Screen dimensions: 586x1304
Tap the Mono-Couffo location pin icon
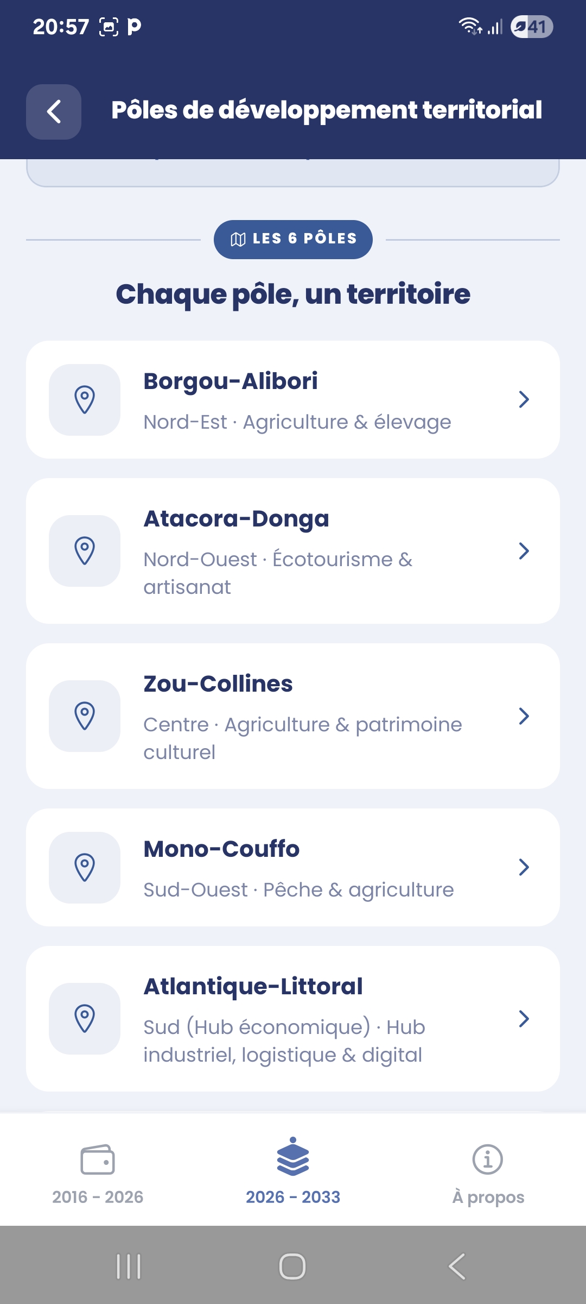(85, 868)
